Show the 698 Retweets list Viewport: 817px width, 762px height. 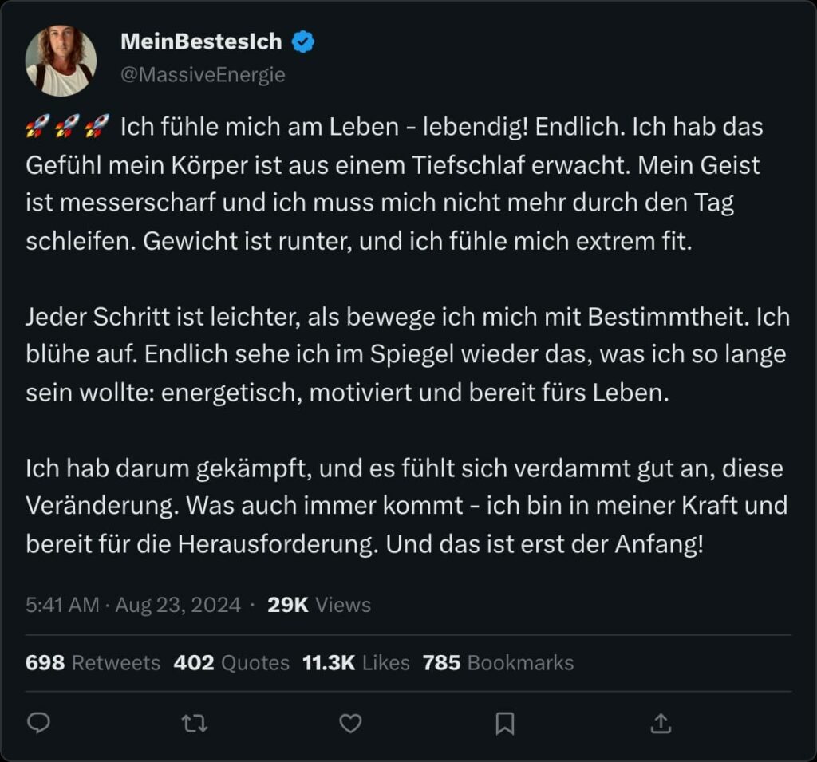click(x=93, y=662)
